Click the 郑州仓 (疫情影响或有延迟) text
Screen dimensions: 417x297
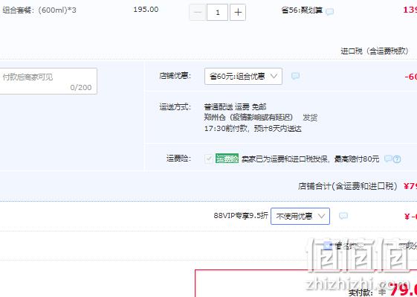[x=248, y=118]
